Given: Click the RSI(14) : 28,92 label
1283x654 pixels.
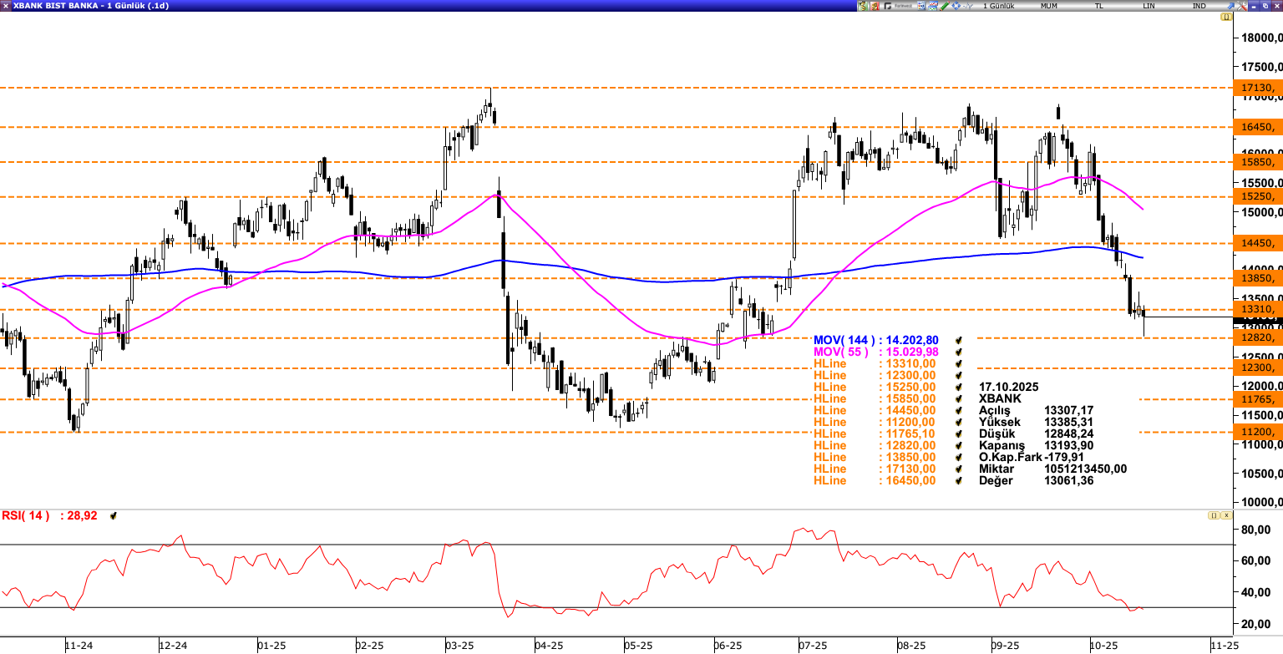Looking at the screenshot, I should [50, 515].
